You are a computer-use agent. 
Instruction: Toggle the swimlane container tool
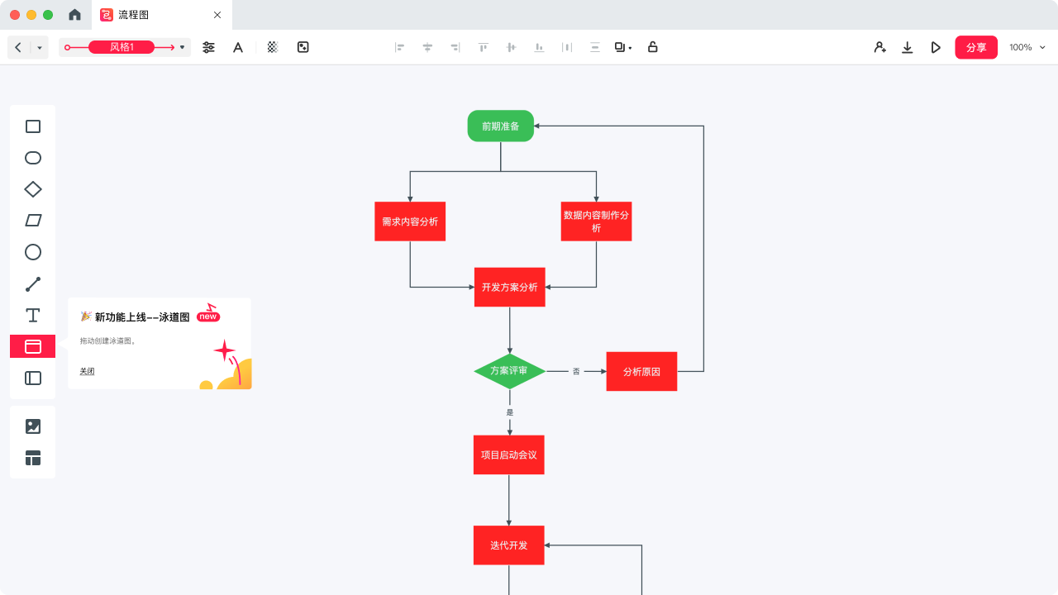(x=33, y=346)
